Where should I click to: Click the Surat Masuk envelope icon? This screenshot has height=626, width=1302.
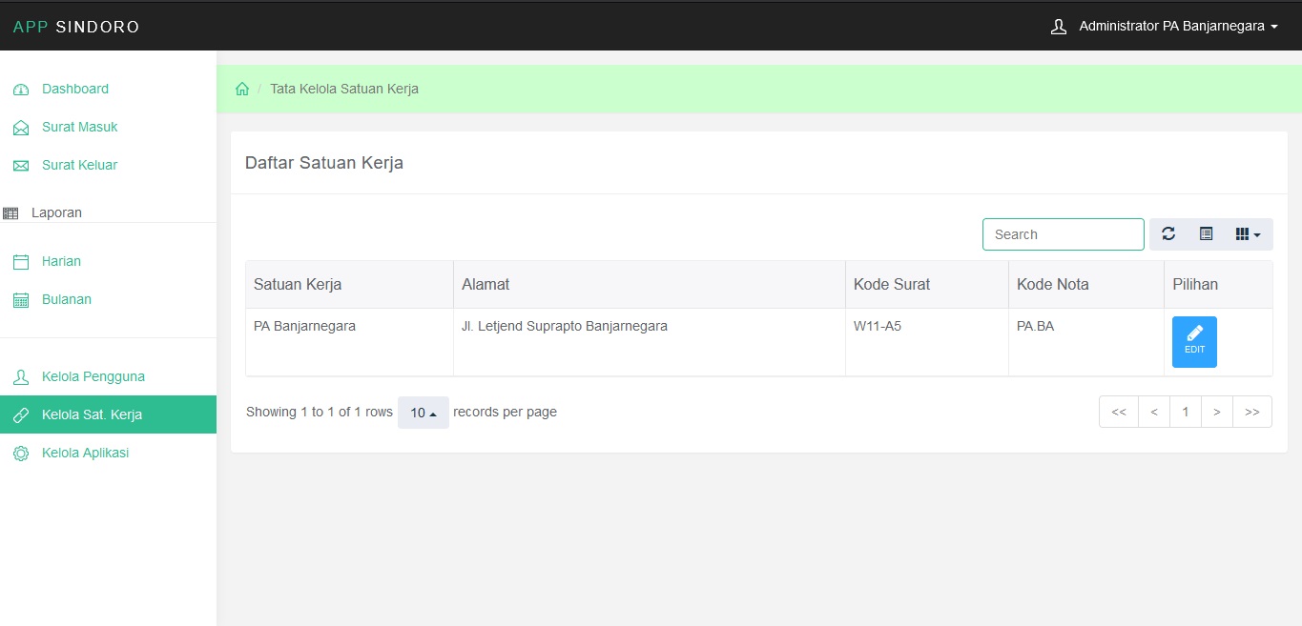pyautogui.click(x=21, y=128)
